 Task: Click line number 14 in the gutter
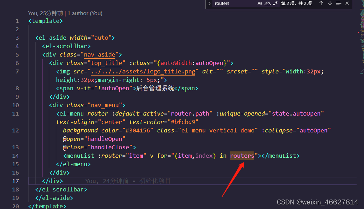click(15, 156)
